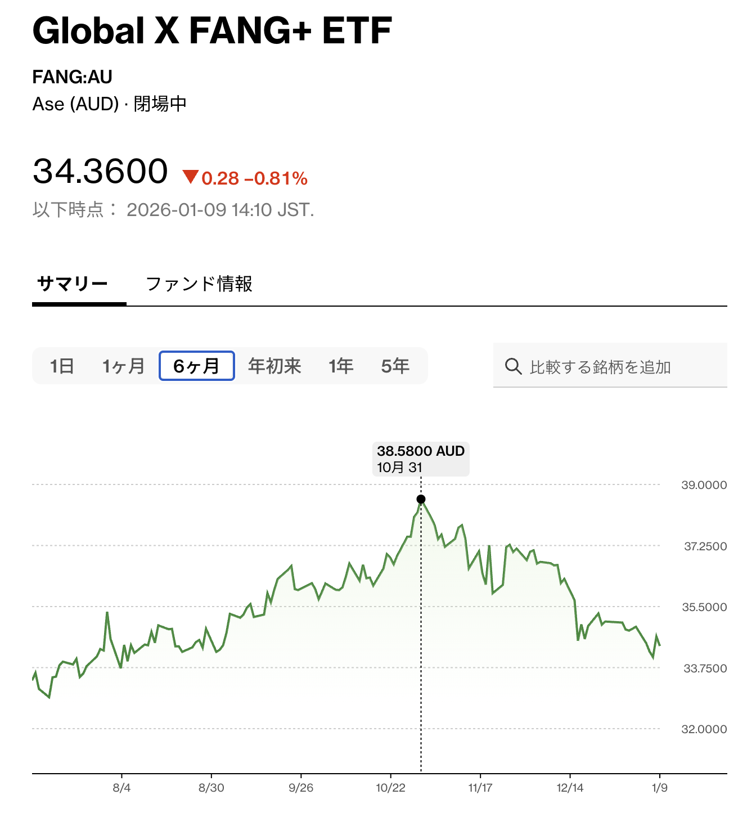Select the 6ヶ月 time range

click(x=196, y=366)
